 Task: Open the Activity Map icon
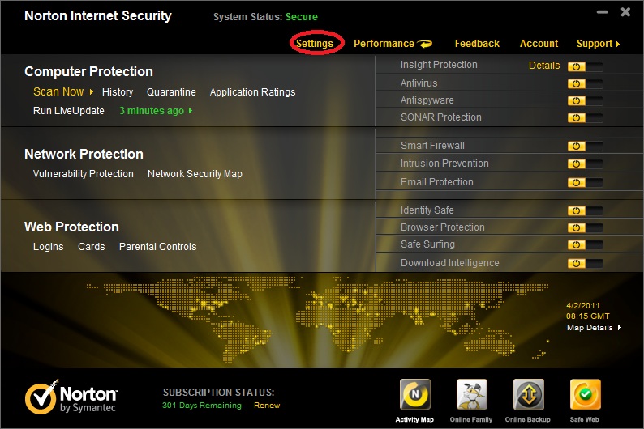[415, 394]
